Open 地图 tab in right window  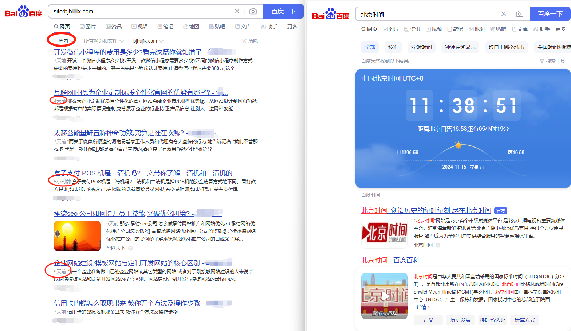click(x=477, y=29)
